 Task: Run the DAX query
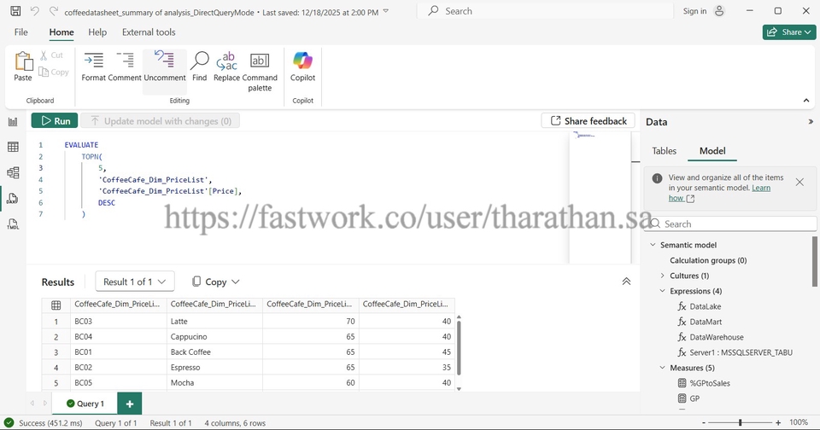(55, 121)
